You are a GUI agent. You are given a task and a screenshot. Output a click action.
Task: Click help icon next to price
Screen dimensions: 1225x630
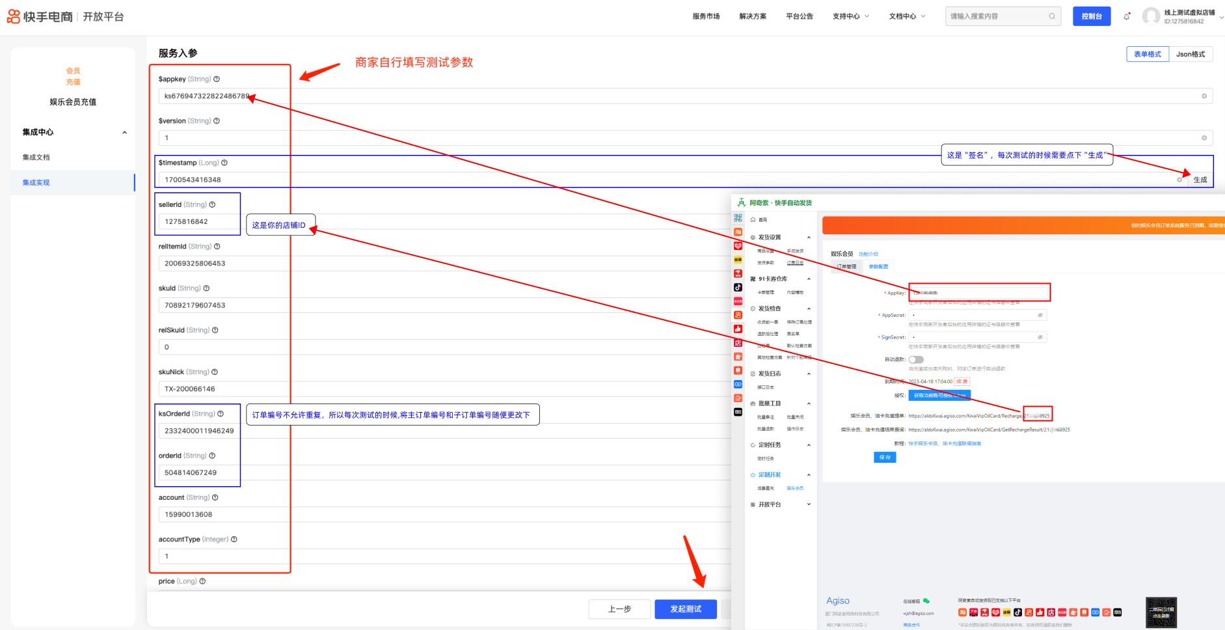[202, 581]
